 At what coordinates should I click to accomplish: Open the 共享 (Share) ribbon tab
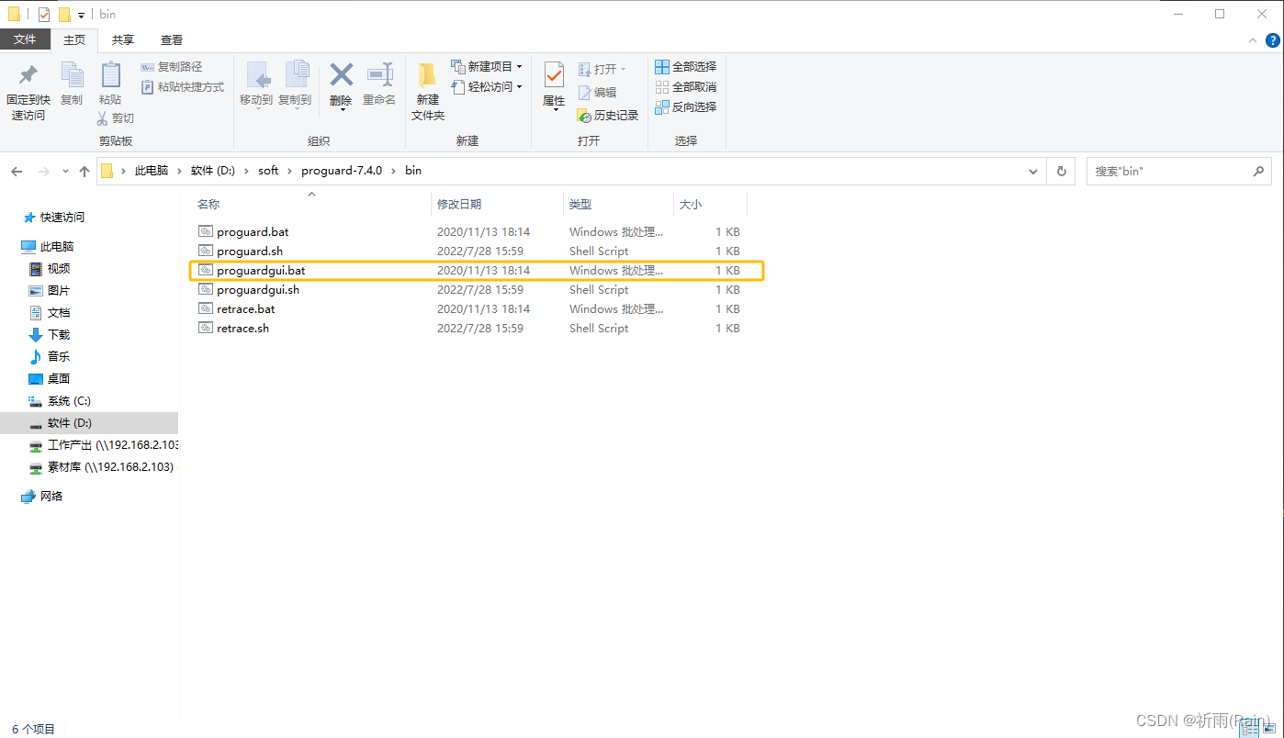coord(122,39)
